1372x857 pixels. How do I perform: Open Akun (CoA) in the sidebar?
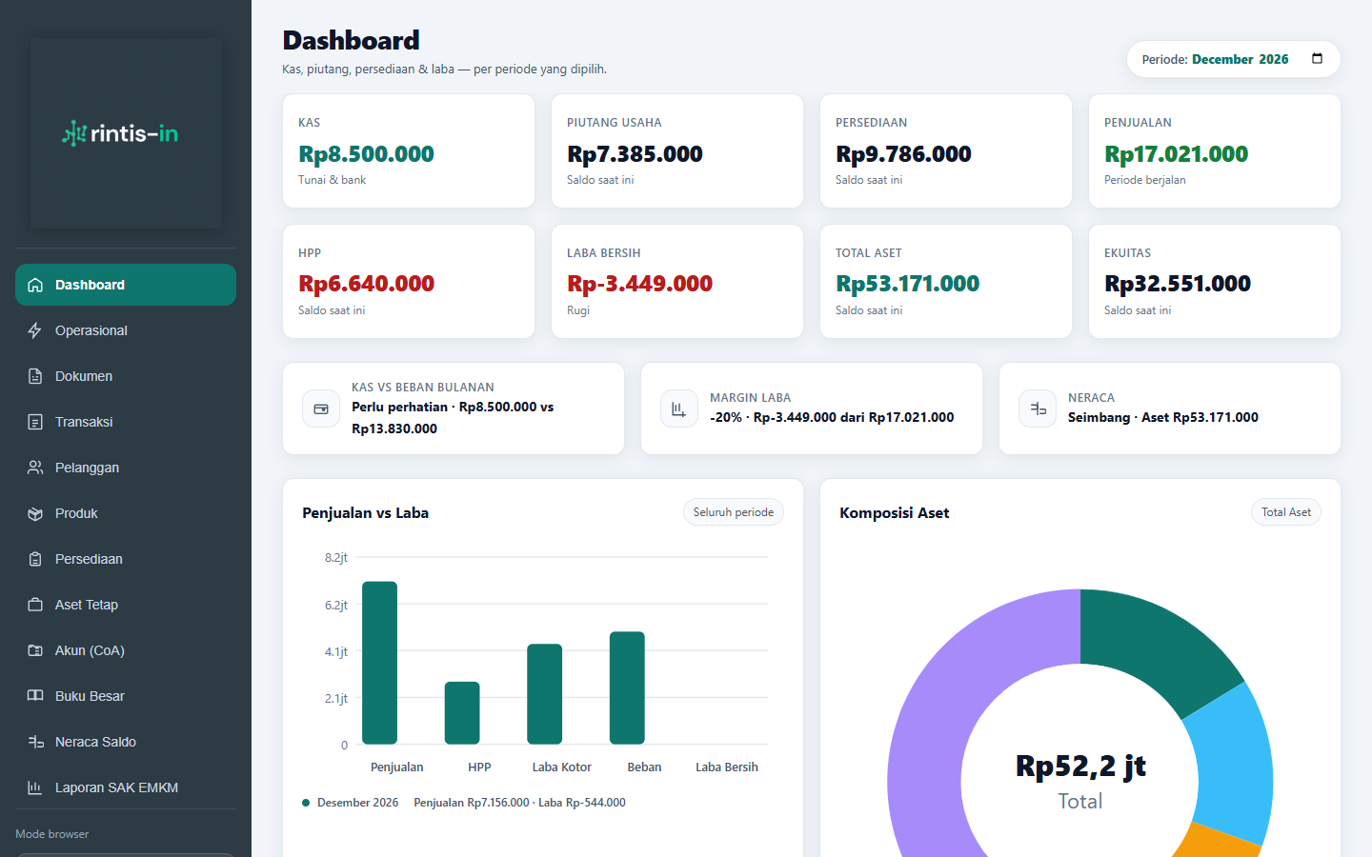click(x=126, y=650)
